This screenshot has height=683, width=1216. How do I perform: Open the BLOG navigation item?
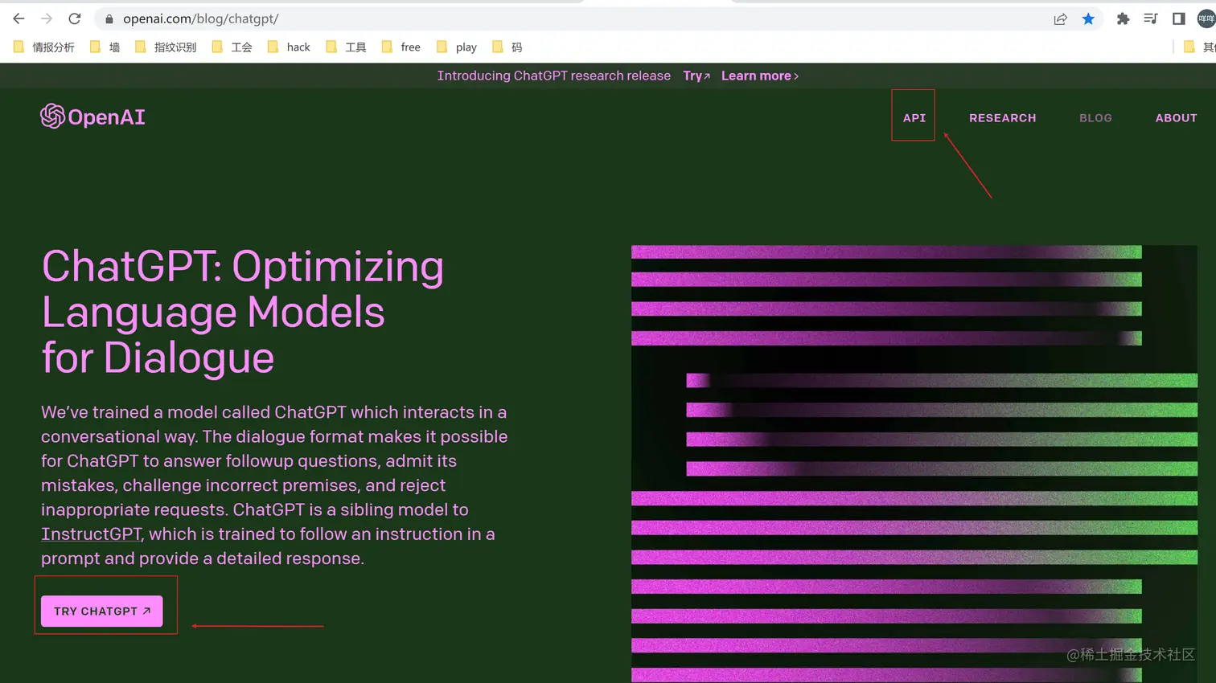pyautogui.click(x=1095, y=117)
